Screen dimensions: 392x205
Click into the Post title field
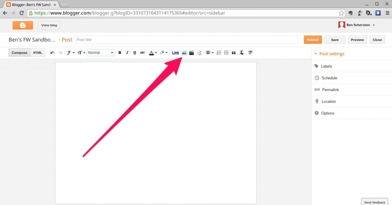point(186,40)
